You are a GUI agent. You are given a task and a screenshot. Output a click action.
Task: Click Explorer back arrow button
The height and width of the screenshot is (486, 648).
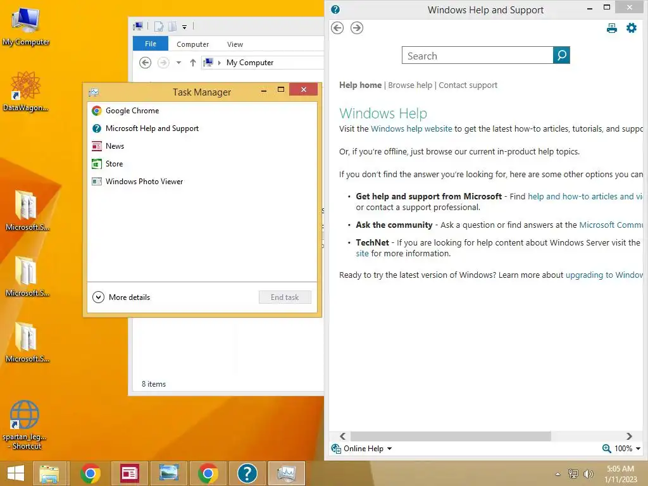pyautogui.click(x=145, y=63)
